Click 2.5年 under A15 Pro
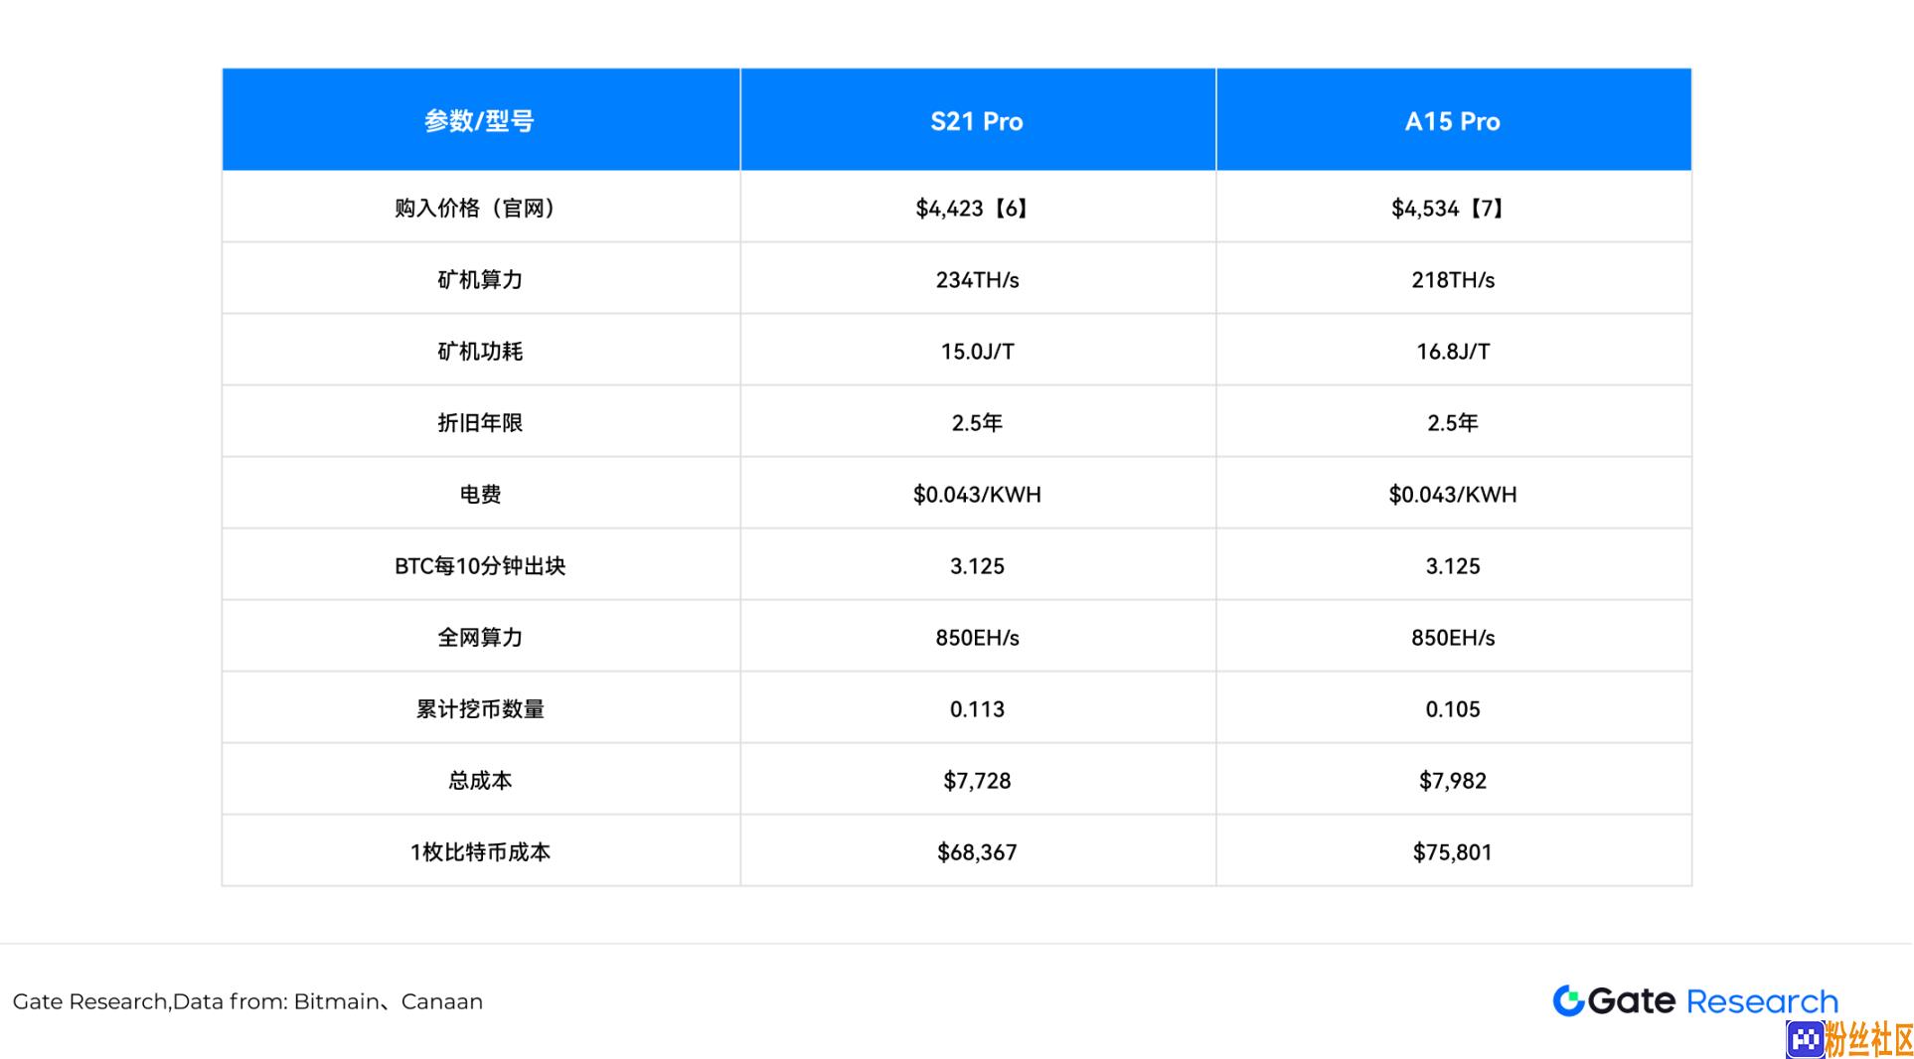Screen dimensions: 1914x1059 (x=1453, y=422)
